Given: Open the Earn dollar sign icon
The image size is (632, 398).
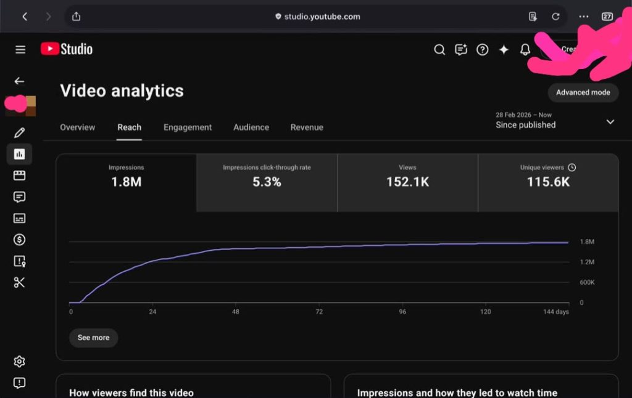Looking at the screenshot, I should click(x=19, y=240).
